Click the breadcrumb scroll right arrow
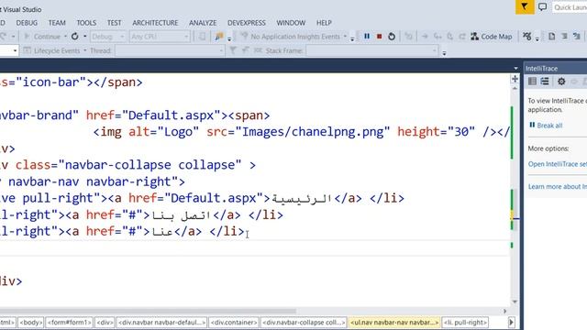Viewport: 587px width, 330px height. point(512,322)
